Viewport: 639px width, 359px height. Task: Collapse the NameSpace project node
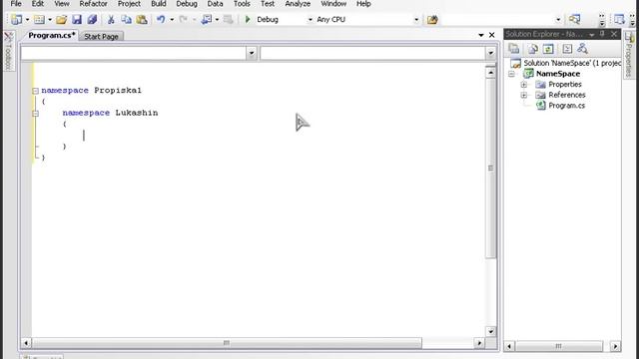point(511,74)
